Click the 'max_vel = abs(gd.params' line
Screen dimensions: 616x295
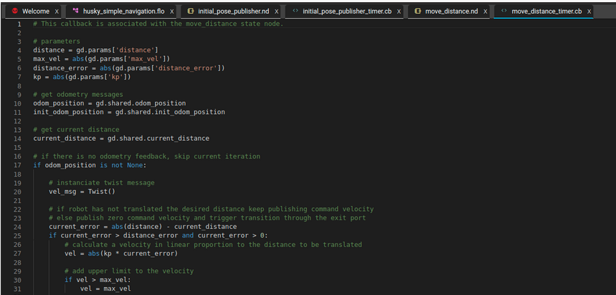pyautogui.click(x=102, y=59)
